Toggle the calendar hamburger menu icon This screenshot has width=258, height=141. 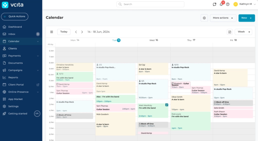tap(52, 32)
